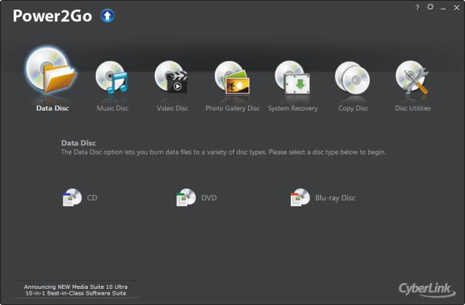This screenshot has width=465, height=305.
Task: Select the Data Disc label
Action: (x=52, y=108)
